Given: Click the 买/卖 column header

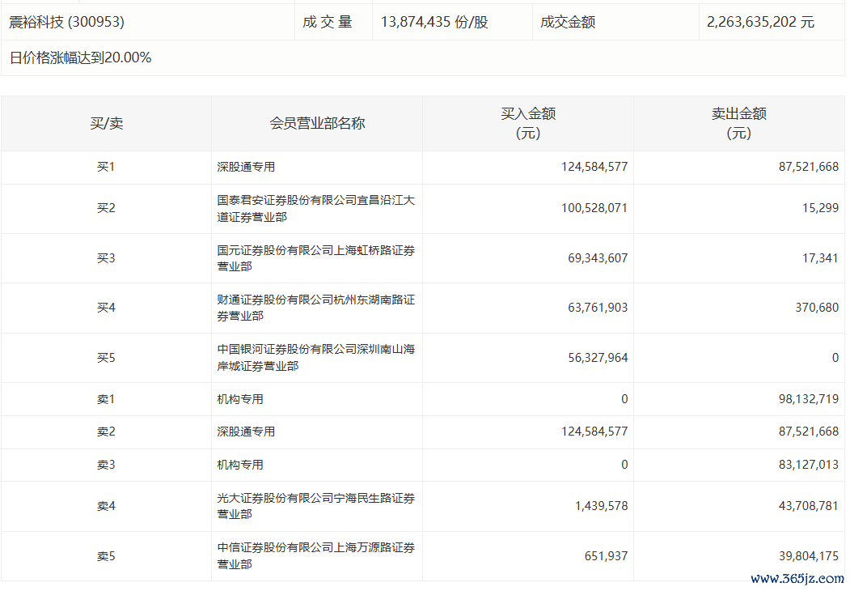Looking at the screenshot, I should click(x=106, y=124).
